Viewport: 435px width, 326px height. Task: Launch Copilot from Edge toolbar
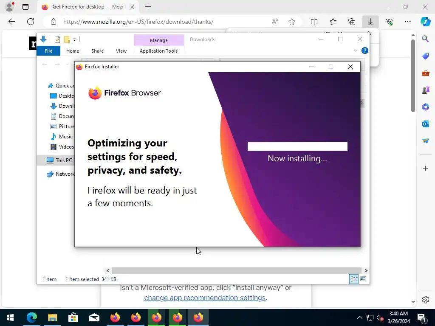(425, 22)
